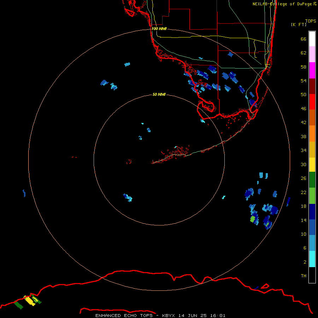Select the light green 26 kft swatch
The height and width of the screenshot is (318, 318).
312,196
